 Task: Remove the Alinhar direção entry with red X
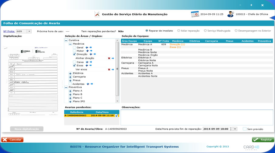click(x=109, y=58)
